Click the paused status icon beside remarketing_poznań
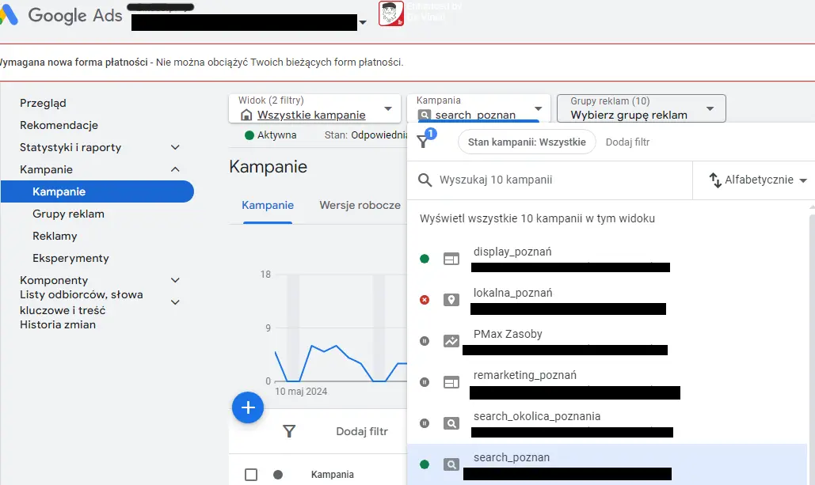Viewport: 815px width, 485px height. pos(425,382)
